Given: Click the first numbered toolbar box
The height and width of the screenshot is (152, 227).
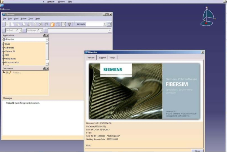Looking at the screenshot, I should click(7, 24).
